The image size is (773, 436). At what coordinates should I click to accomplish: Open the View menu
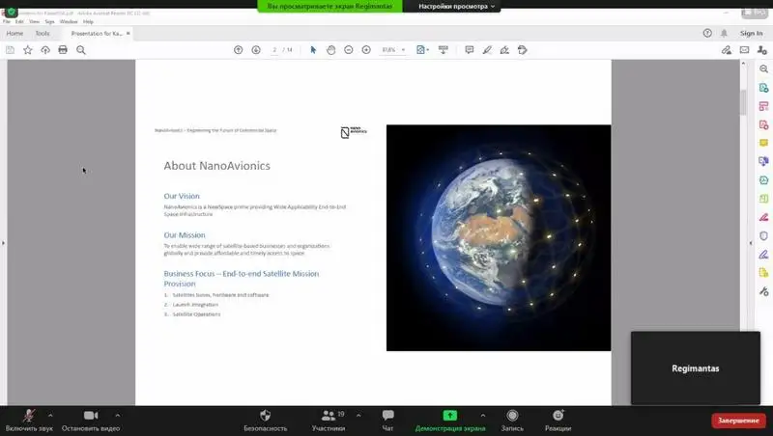[x=34, y=21]
